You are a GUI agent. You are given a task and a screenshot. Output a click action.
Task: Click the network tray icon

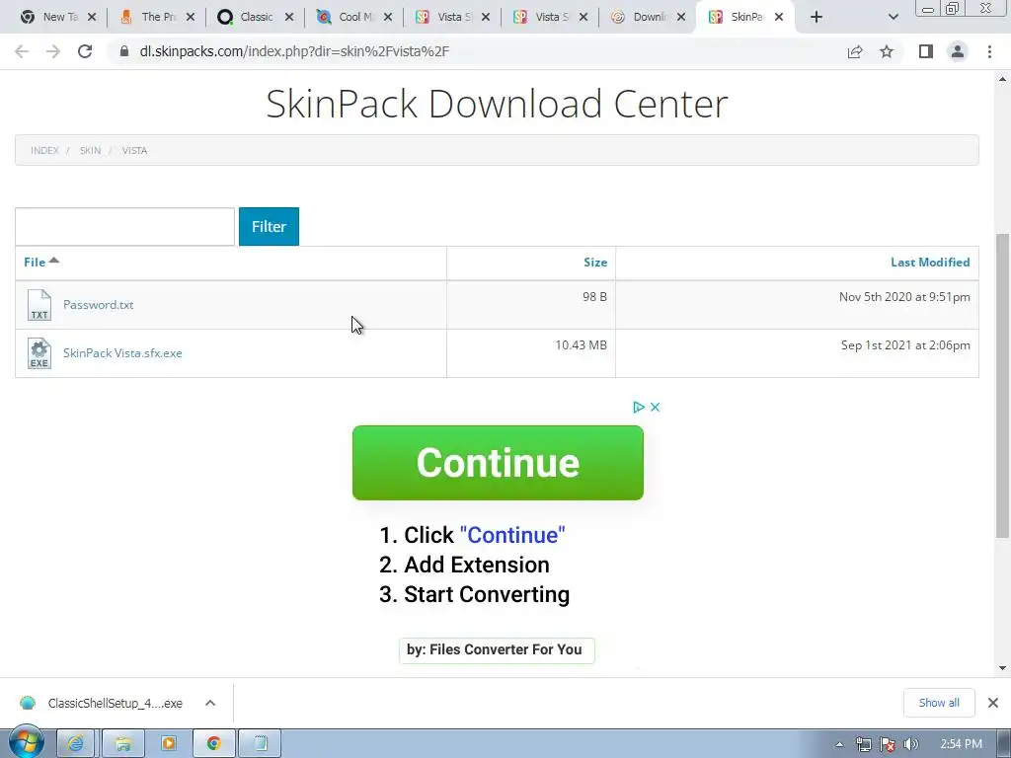863,744
